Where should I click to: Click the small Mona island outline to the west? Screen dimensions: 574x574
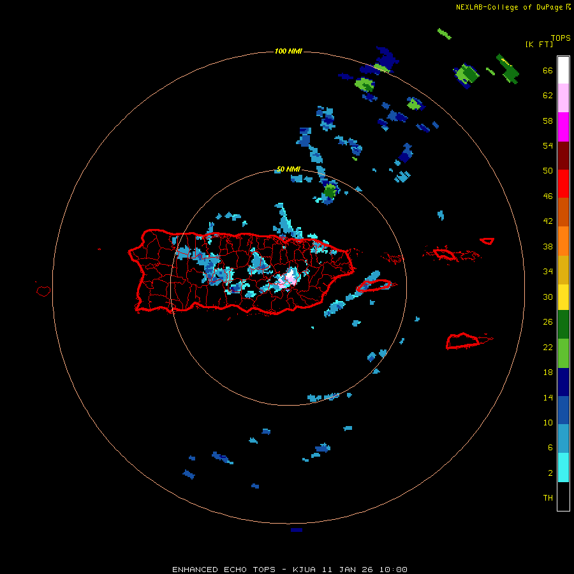[43, 291]
